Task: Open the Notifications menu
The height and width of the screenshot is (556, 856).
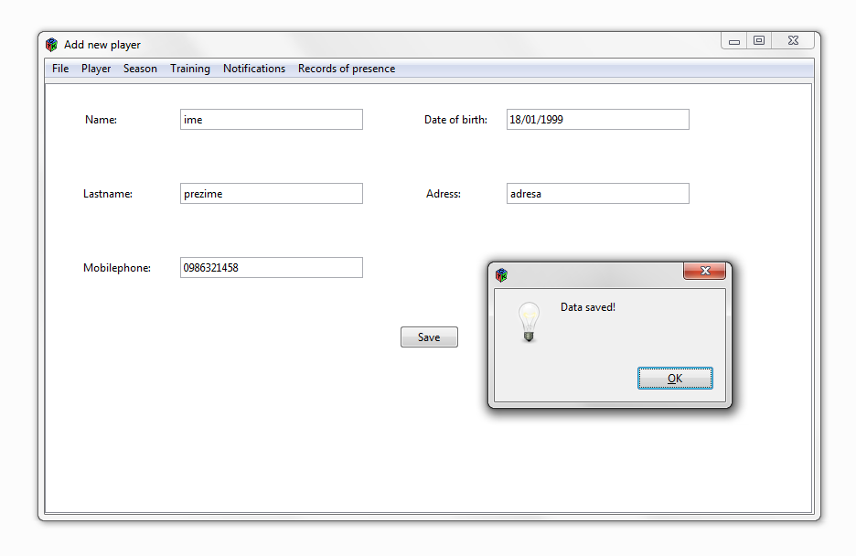Action: [x=253, y=69]
